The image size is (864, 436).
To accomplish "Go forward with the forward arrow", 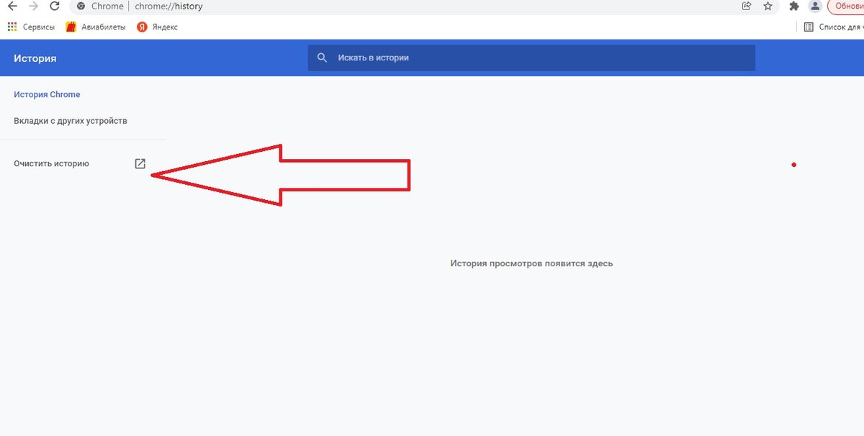I will 33,6.
